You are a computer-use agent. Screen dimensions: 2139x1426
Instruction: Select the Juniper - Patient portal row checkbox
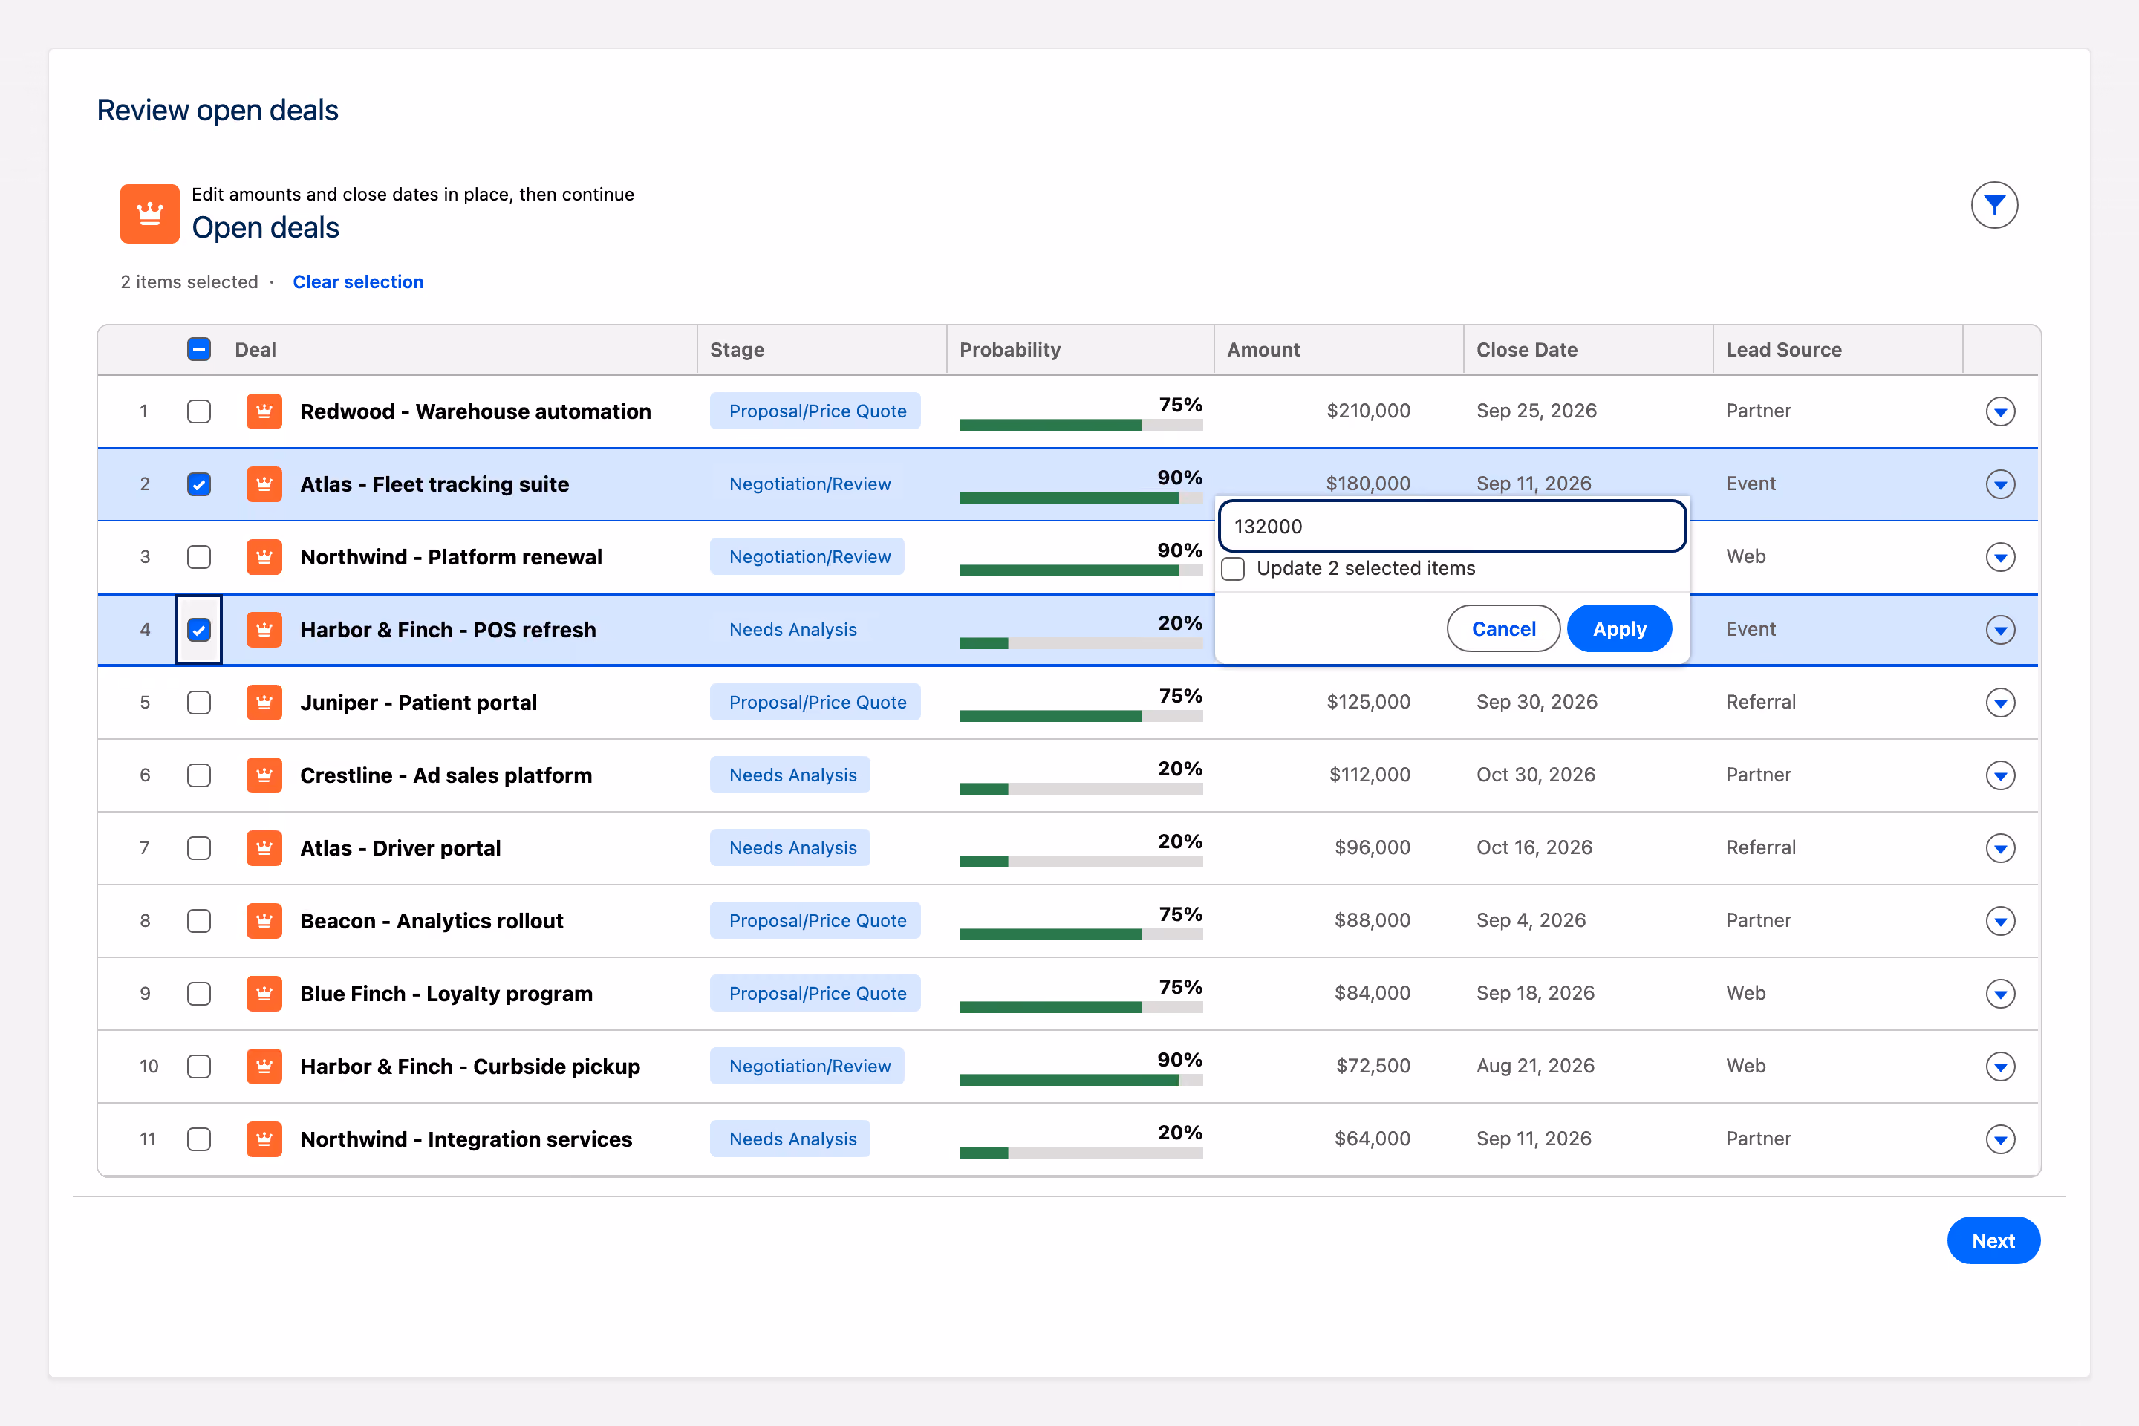pyautogui.click(x=199, y=702)
